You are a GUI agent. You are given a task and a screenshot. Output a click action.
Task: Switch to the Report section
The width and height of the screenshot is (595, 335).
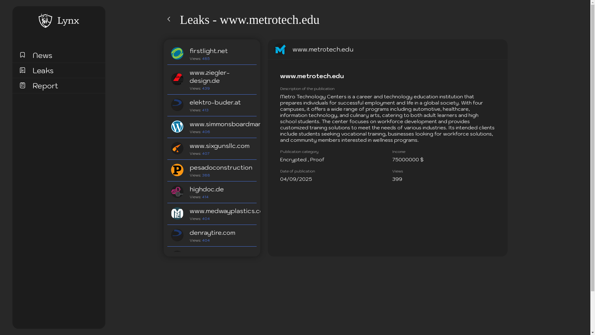click(45, 86)
